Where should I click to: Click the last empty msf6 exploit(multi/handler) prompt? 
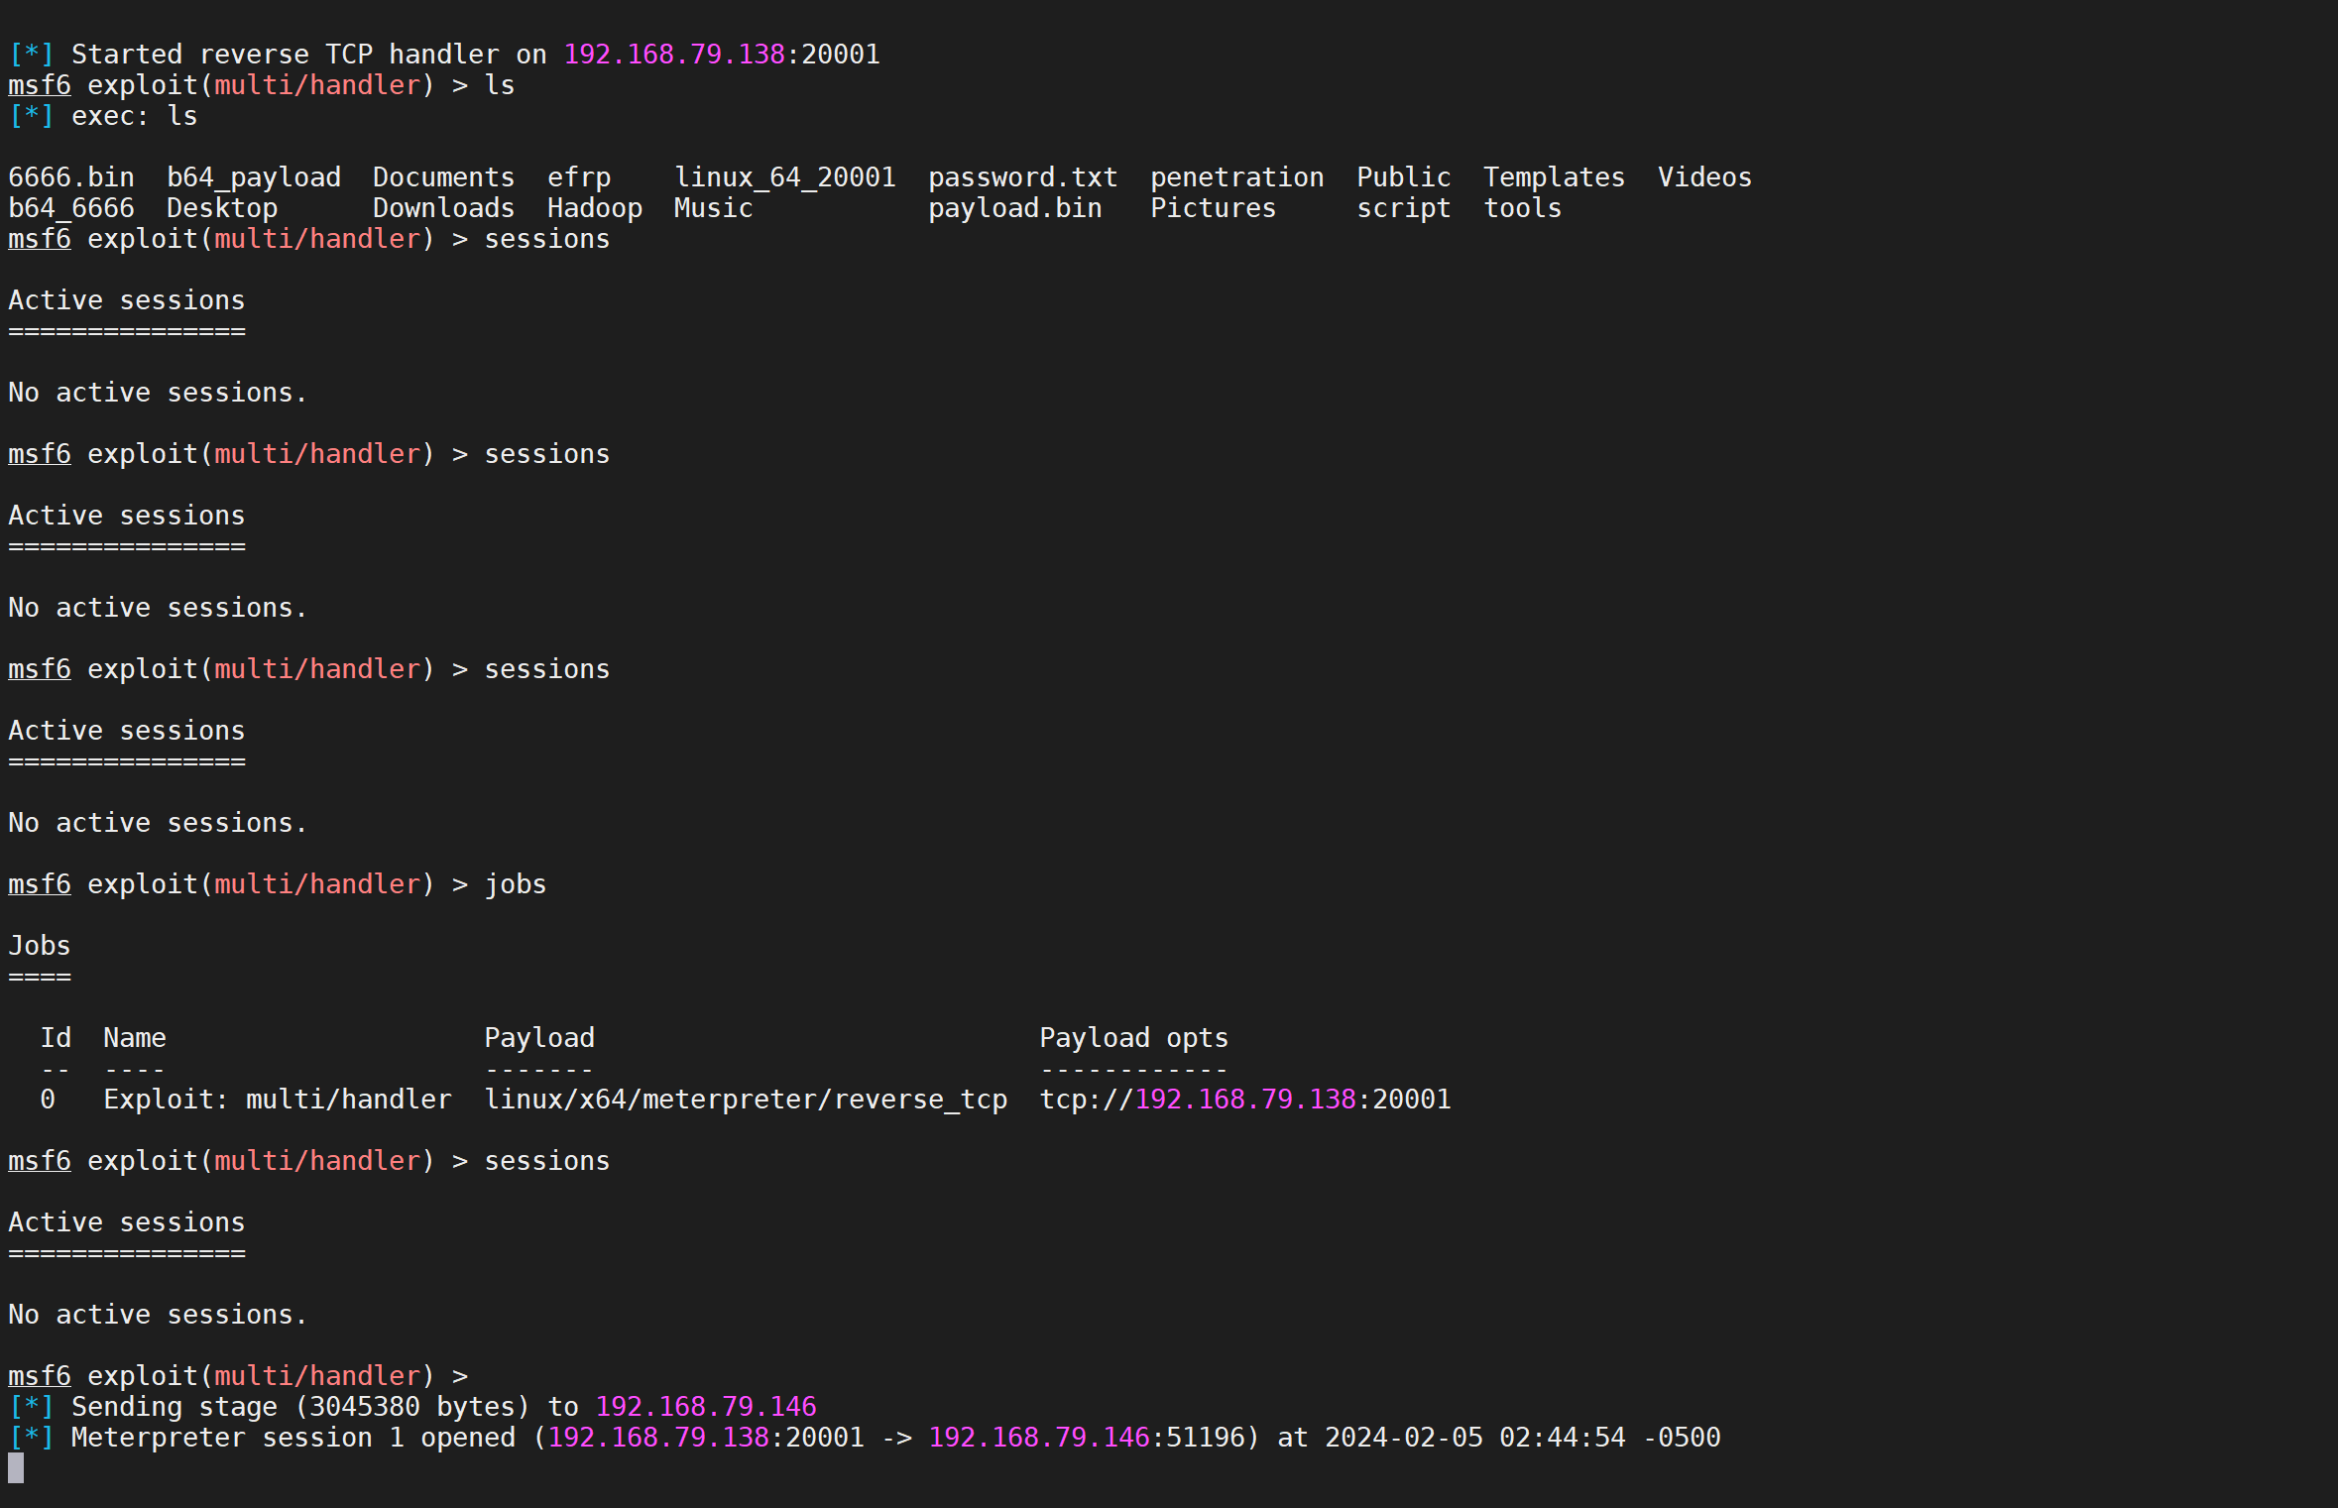(x=238, y=1376)
